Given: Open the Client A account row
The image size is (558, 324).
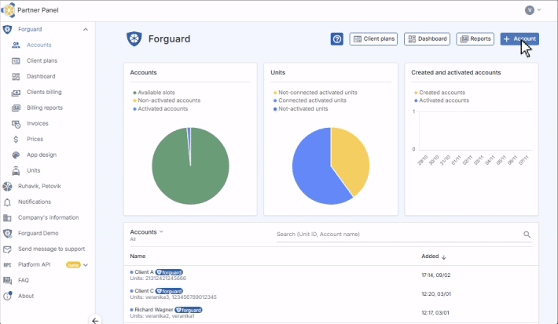Looking at the screenshot, I should 331,275.
